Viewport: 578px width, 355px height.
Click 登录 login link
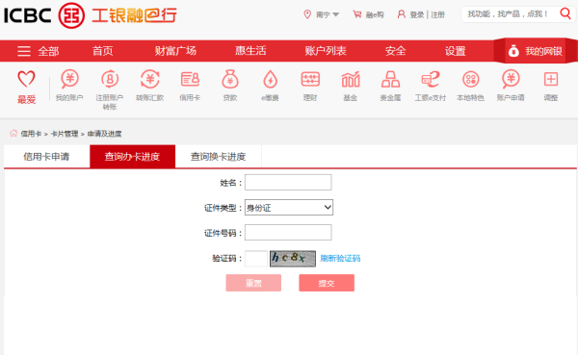(417, 14)
